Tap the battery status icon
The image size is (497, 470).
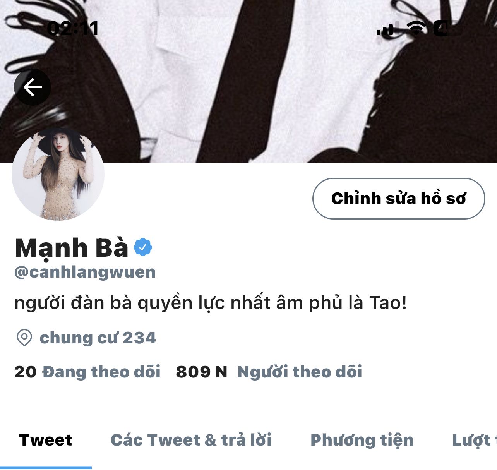point(445,28)
